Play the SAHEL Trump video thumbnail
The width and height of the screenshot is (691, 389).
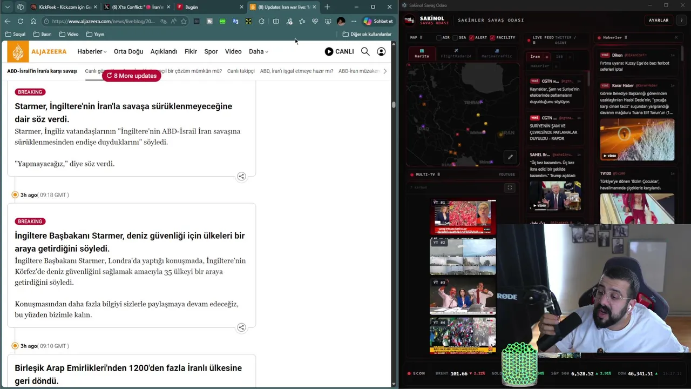tap(554, 196)
